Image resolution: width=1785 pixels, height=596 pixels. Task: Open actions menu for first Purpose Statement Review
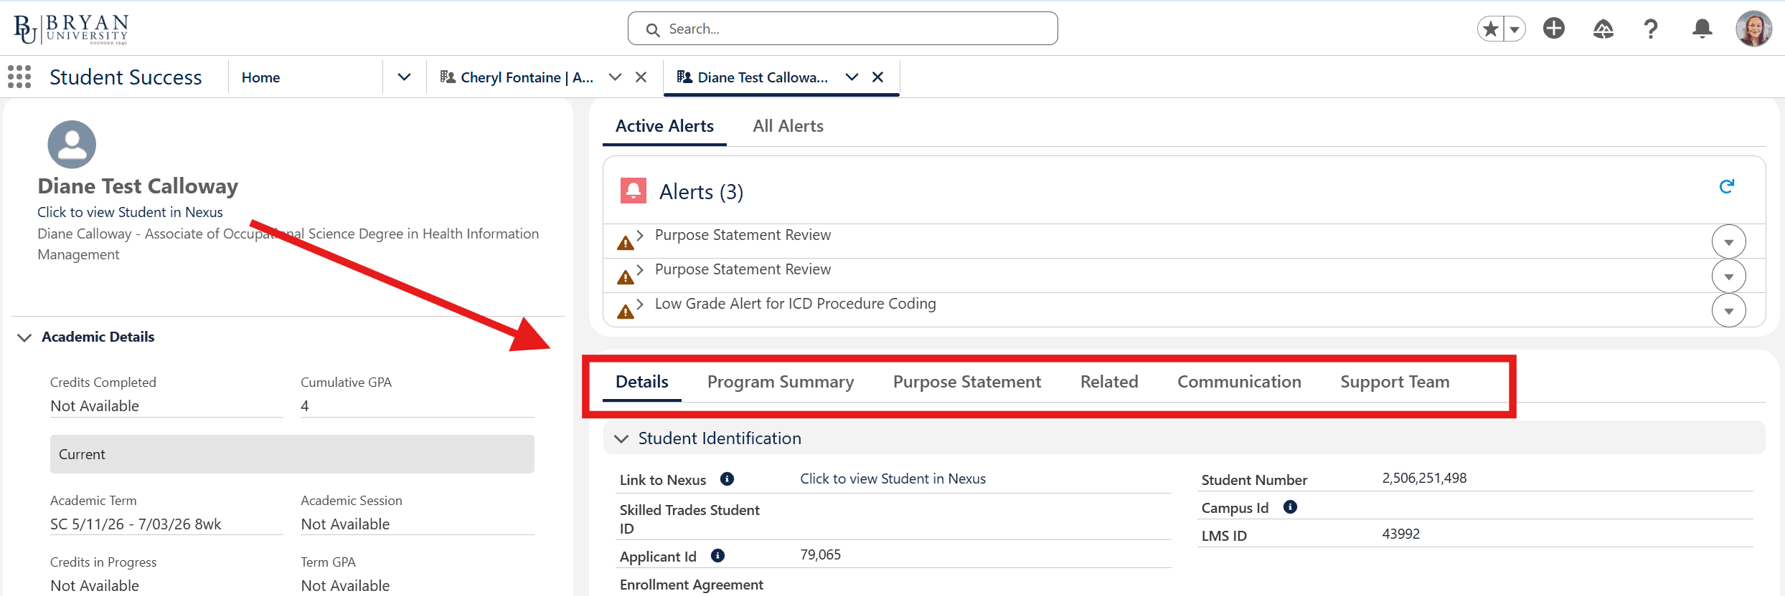pyautogui.click(x=1729, y=242)
